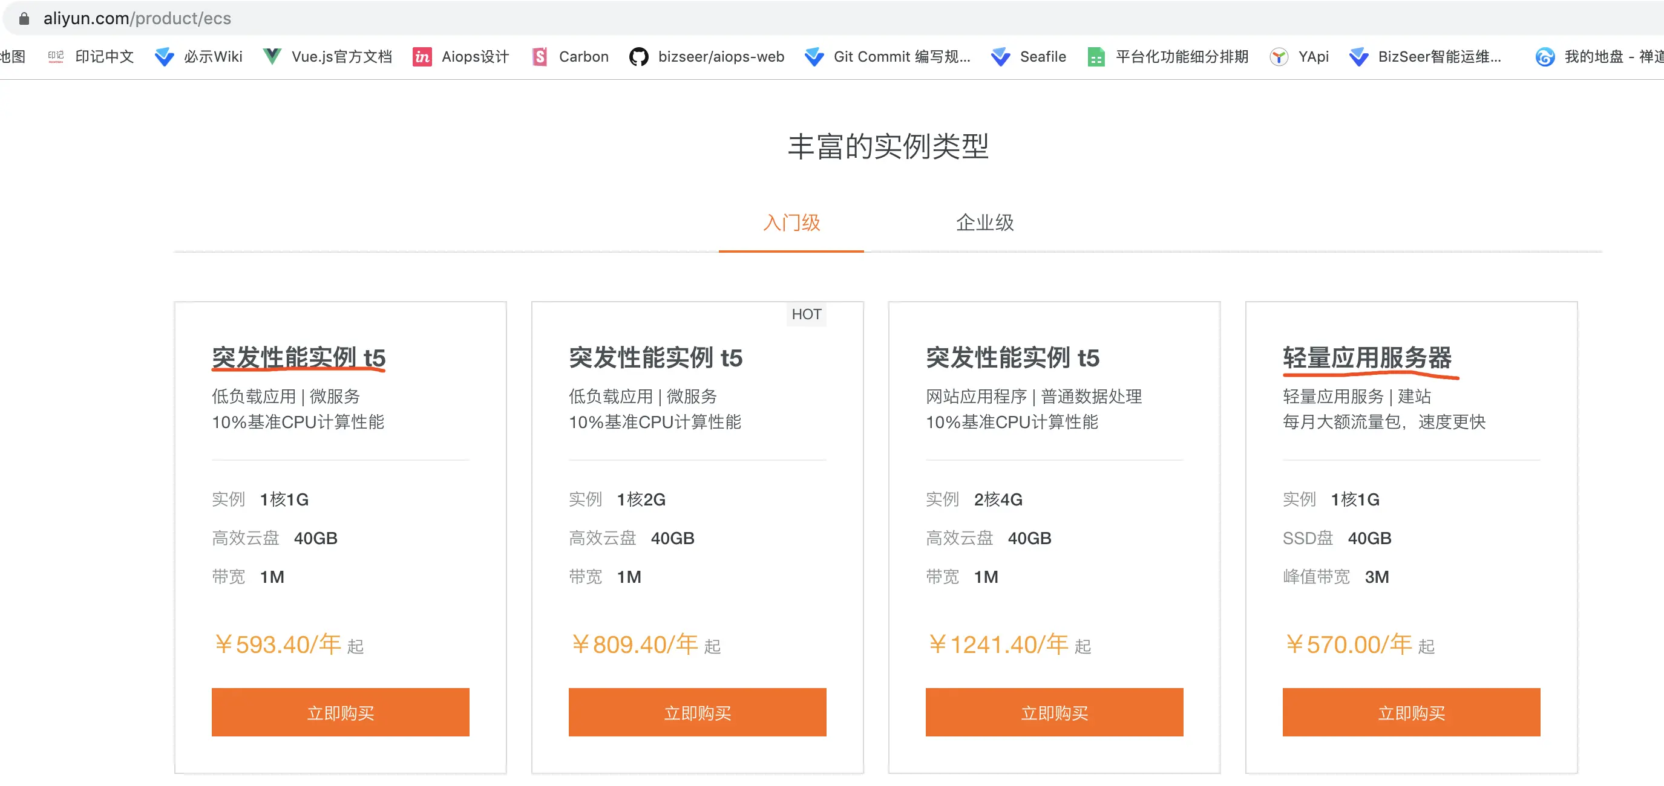Image resolution: width=1664 pixels, height=786 pixels.
Task: Click the Carbon bookmark icon
Action: pos(539,57)
